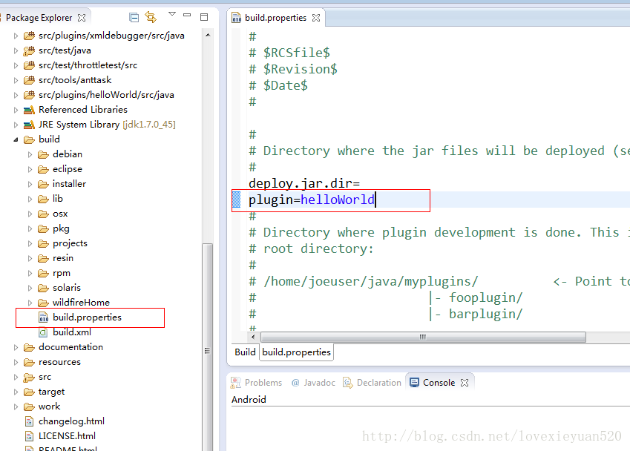The width and height of the screenshot is (630, 451).
Task: Click the LICENSE.html file icon
Action: 29,436
